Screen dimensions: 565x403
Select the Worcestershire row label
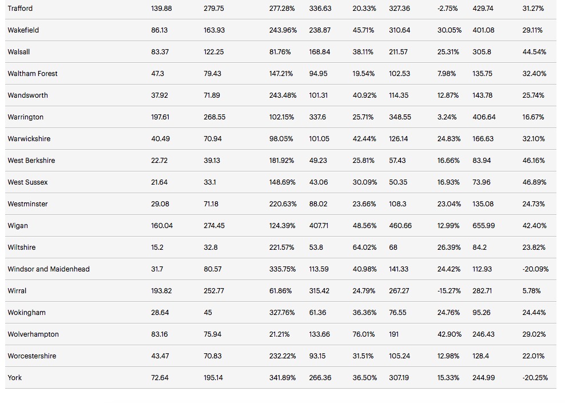32,356
